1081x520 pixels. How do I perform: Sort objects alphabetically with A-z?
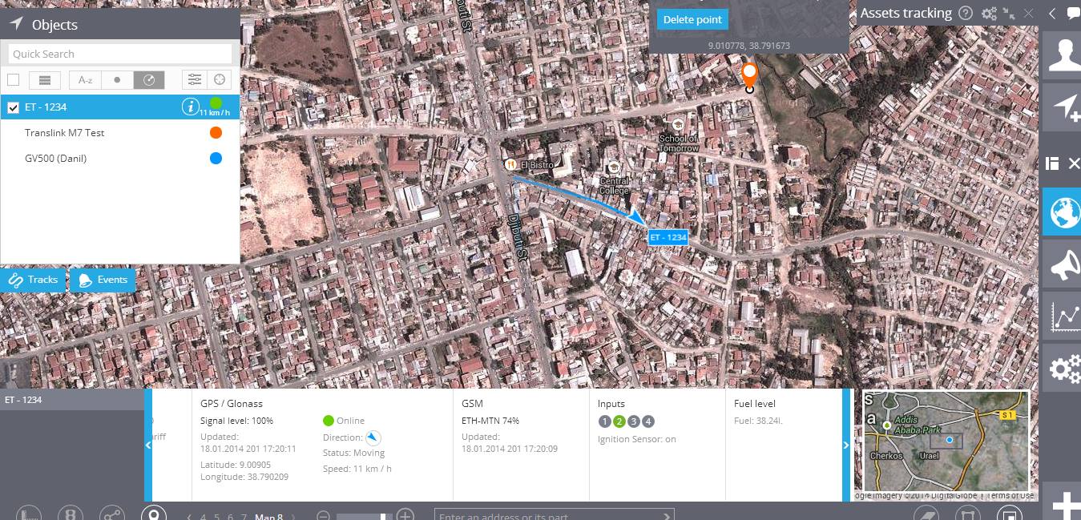[85, 80]
